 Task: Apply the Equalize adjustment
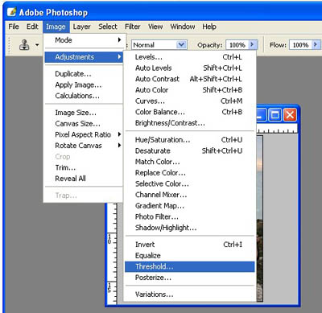pos(190,256)
